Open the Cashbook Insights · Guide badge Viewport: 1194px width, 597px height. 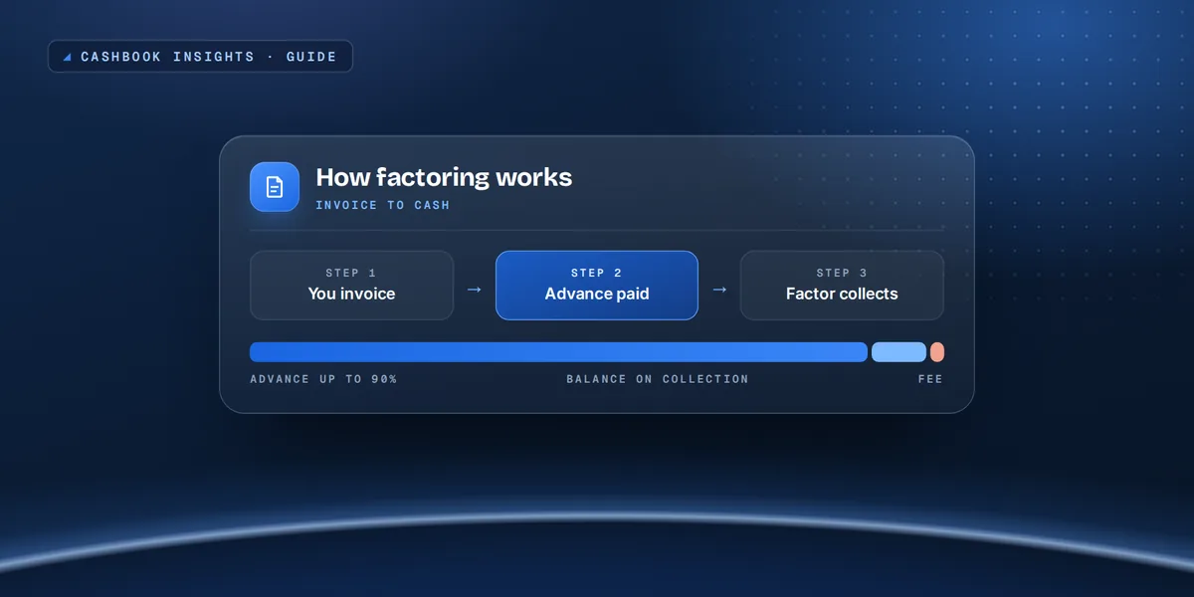(x=200, y=57)
